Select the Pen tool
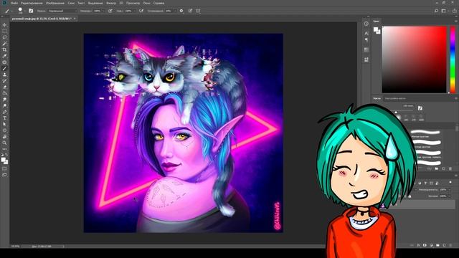This screenshot has width=459, height=258. click(x=4, y=112)
